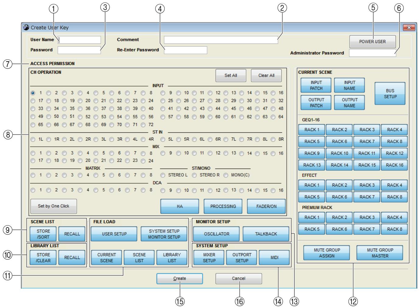Toggle RACK 8 under PREMIUM RACK
Image resolution: width=419 pixels, height=308 pixels.
point(394,229)
